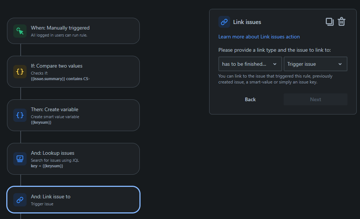Select the 'When: Manually triggered' rule step
Image resolution: width=360 pixels, height=219 pixels.
point(73,31)
